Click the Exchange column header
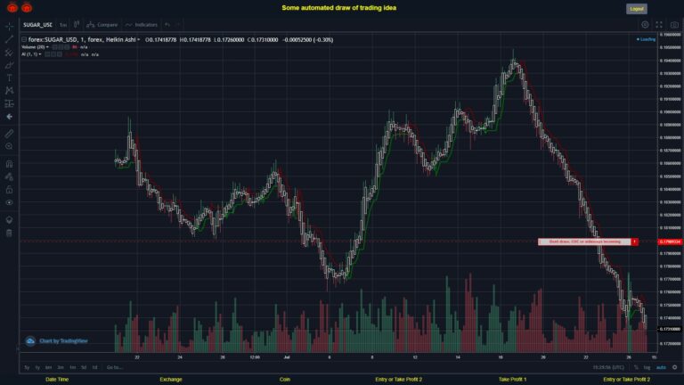Image resolution: width=684 pixels, height=385 pixels. pos(171,380)
